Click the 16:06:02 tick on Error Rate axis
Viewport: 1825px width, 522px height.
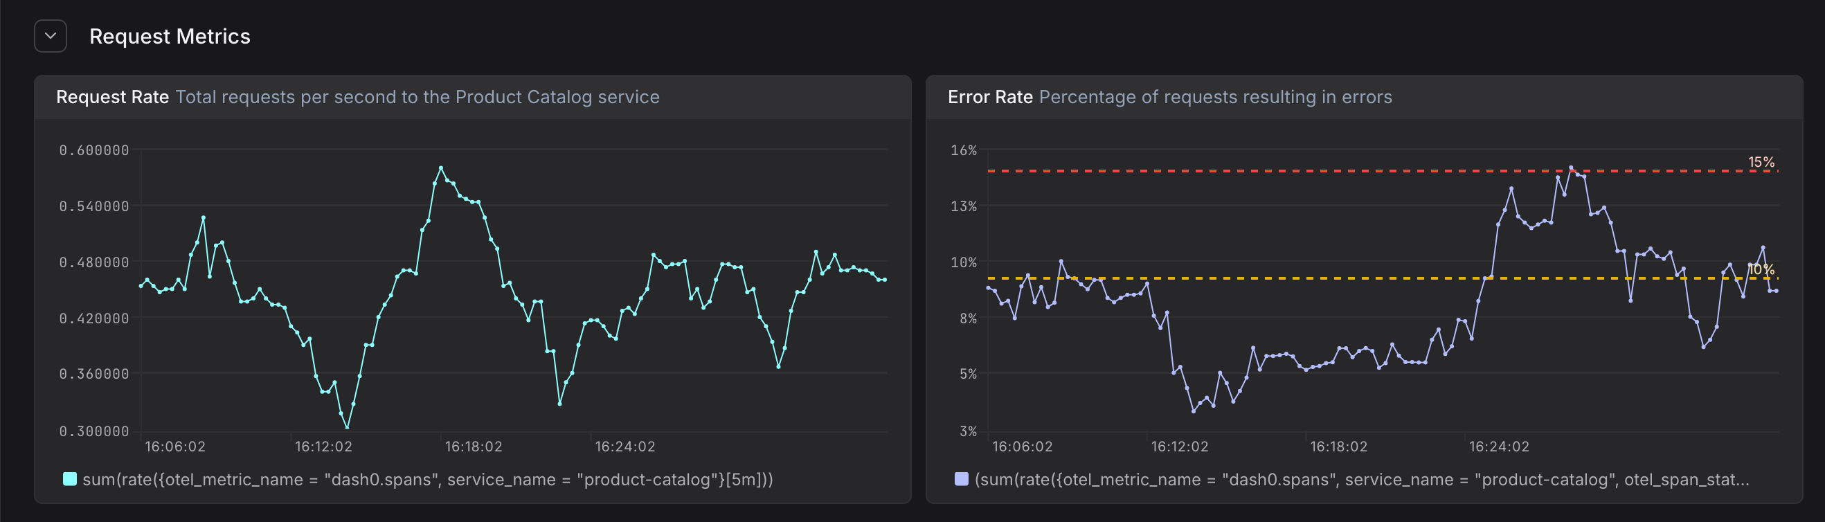coord(1023,447)
